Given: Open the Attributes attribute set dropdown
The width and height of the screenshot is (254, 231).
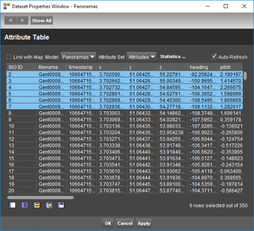Looking at the screenshot, I should point(142,57).
